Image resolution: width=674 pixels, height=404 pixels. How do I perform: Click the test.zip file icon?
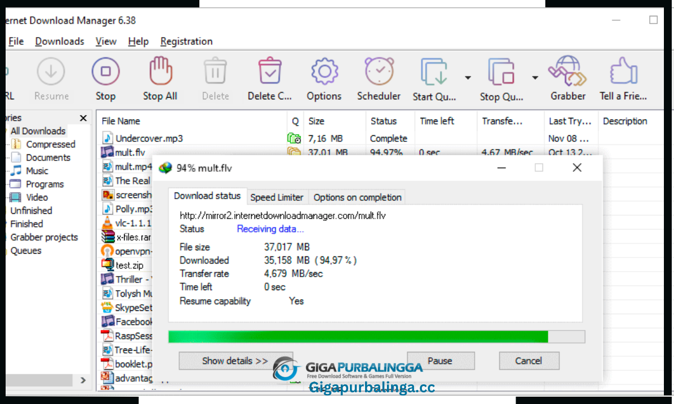(107, 264)
